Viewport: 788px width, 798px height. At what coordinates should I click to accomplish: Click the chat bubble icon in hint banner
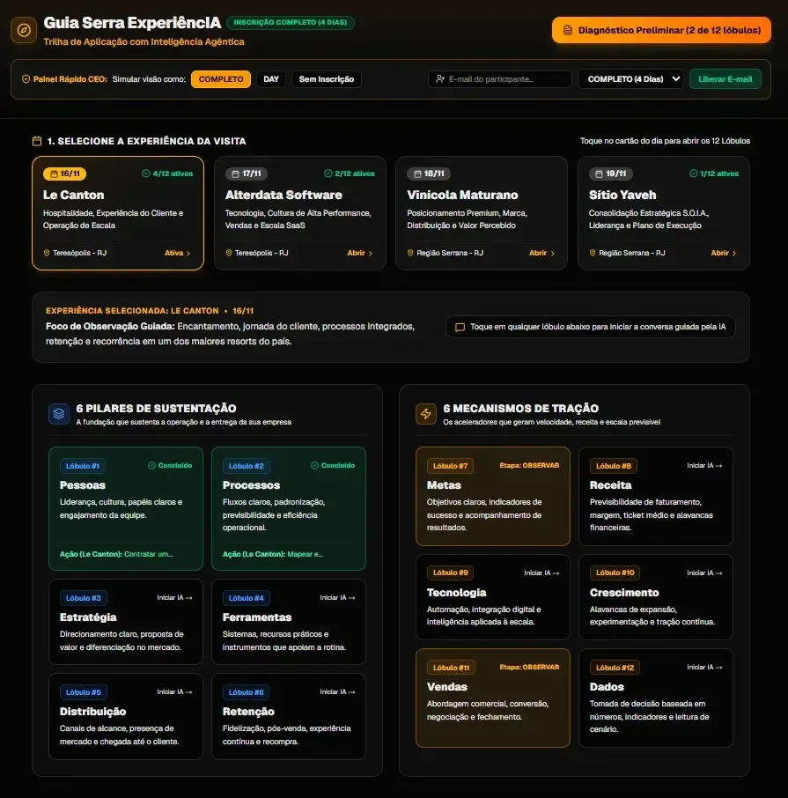point(460,328)
